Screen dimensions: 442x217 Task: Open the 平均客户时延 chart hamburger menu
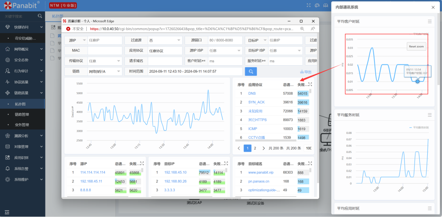[x=430, y=21]
